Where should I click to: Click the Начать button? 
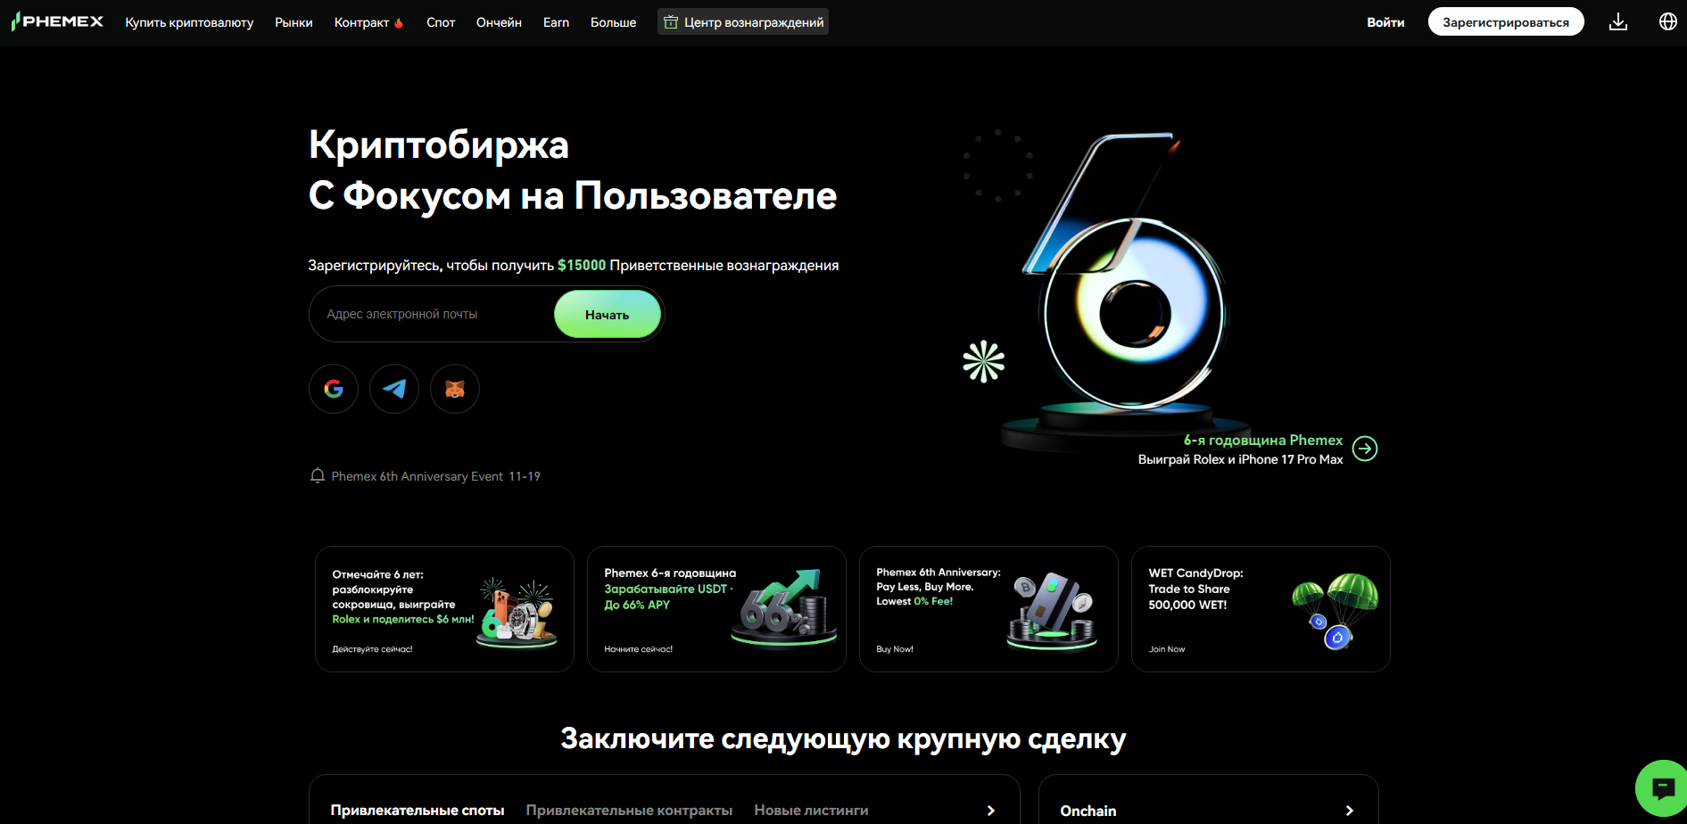608,314
